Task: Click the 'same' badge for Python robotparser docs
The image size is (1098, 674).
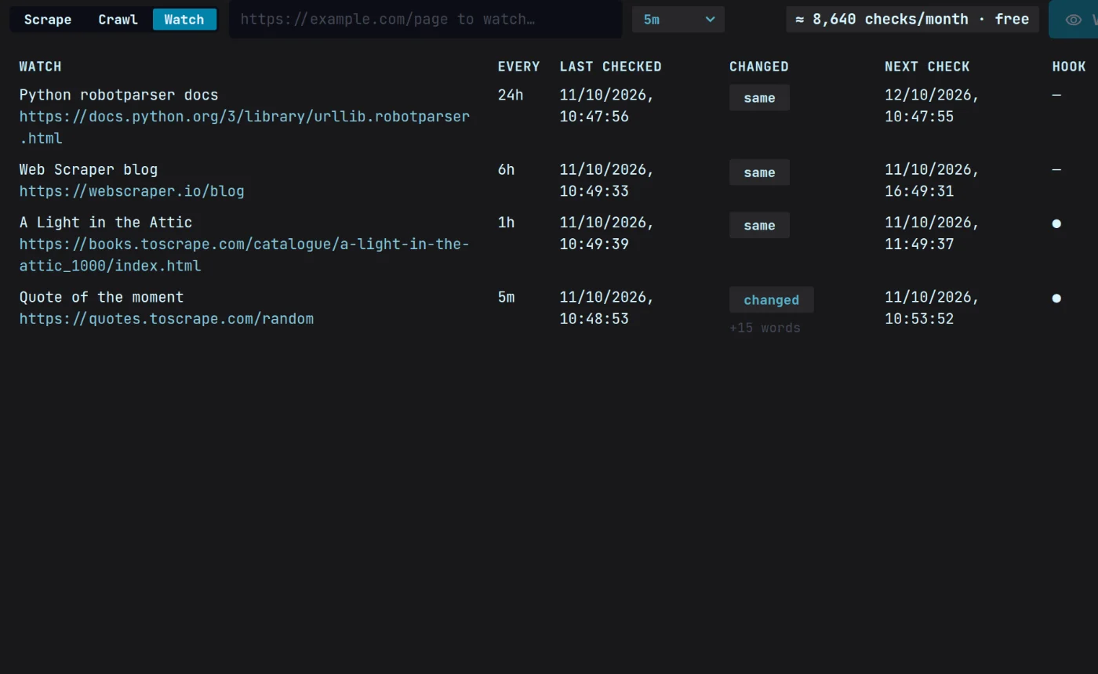Action: click(759, 98)
